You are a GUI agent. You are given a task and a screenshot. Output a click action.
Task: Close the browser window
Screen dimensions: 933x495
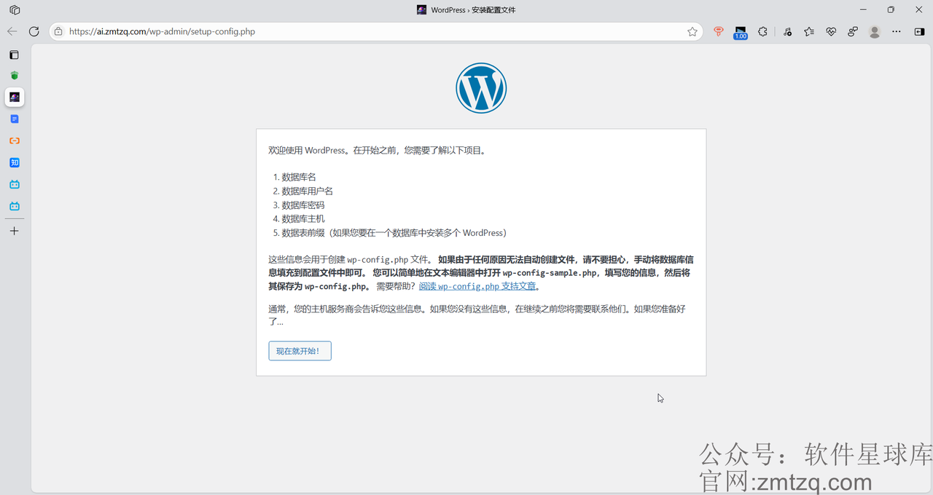click(918, 9)
